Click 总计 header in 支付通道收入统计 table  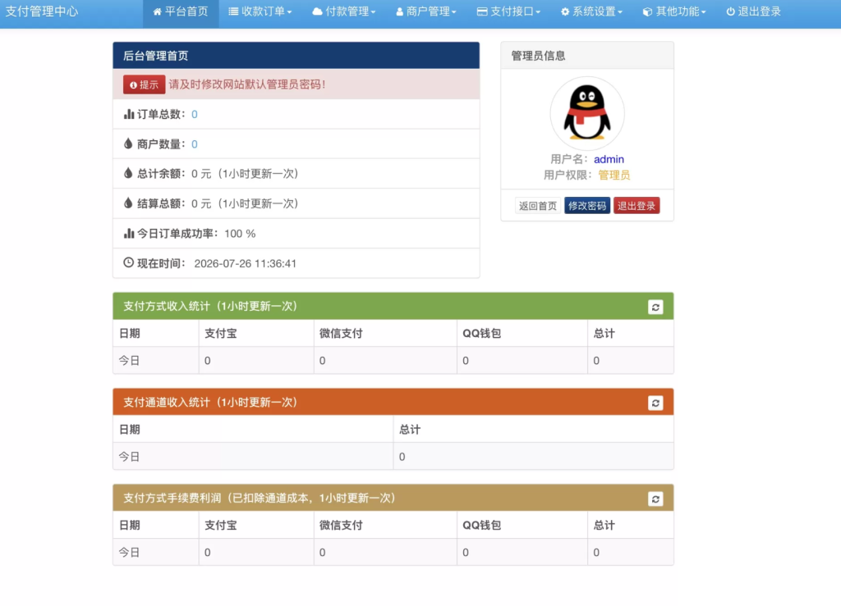pyautogui.click(x=410, y=430)
